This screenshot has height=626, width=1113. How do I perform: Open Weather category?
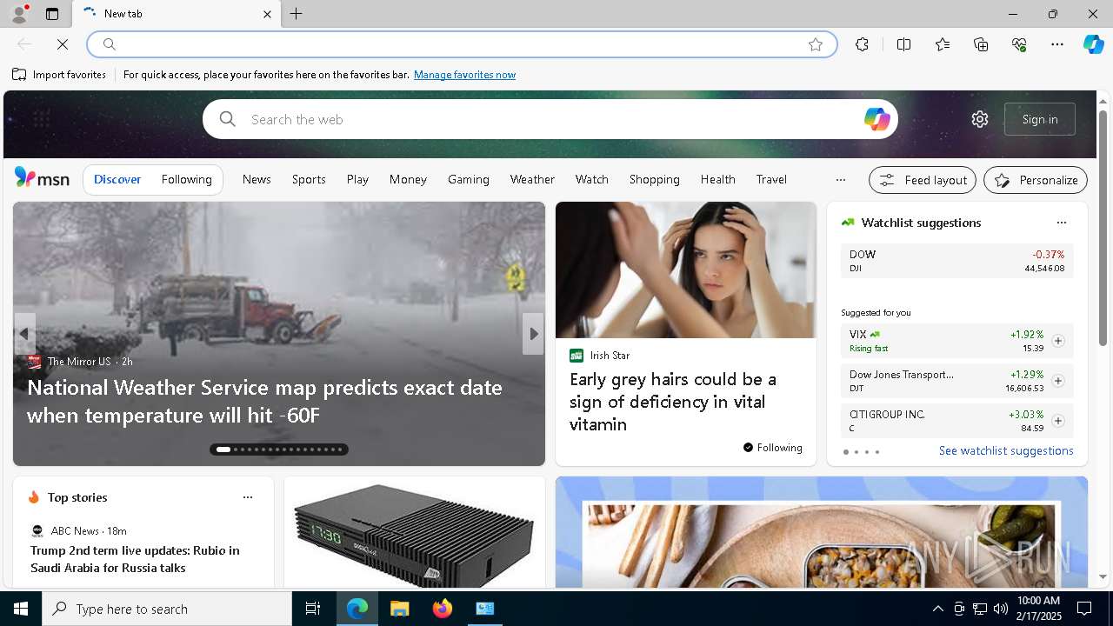click(x=532, y=179)
